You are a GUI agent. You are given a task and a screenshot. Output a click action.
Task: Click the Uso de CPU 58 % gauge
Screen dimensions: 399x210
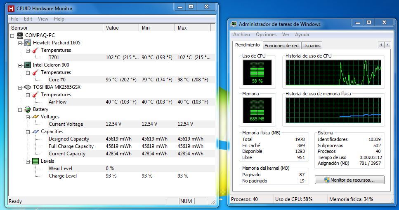click(257, 72)
